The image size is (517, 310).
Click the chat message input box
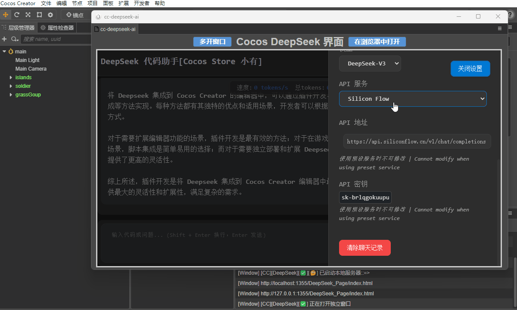point(214,243)
